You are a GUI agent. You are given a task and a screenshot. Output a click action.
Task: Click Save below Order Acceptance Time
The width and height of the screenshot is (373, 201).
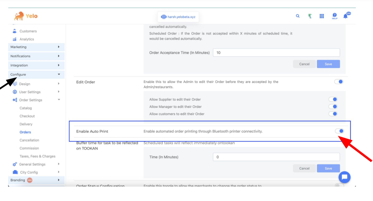(328, 64)
